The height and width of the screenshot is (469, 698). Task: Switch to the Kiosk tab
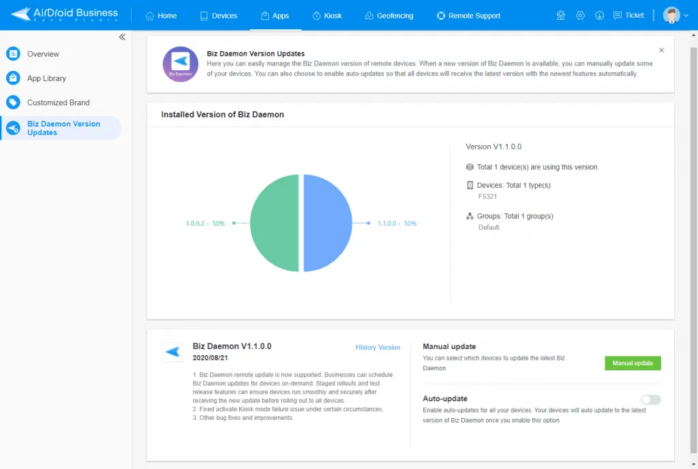(327, 16)
